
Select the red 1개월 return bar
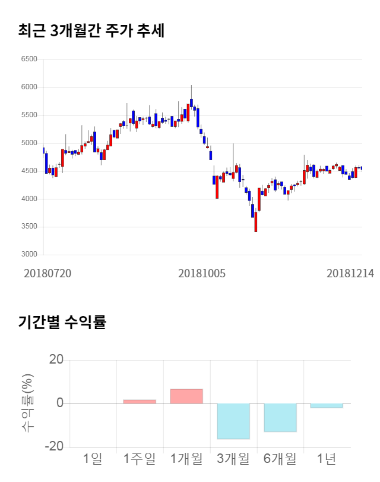(x=186, y=396)
